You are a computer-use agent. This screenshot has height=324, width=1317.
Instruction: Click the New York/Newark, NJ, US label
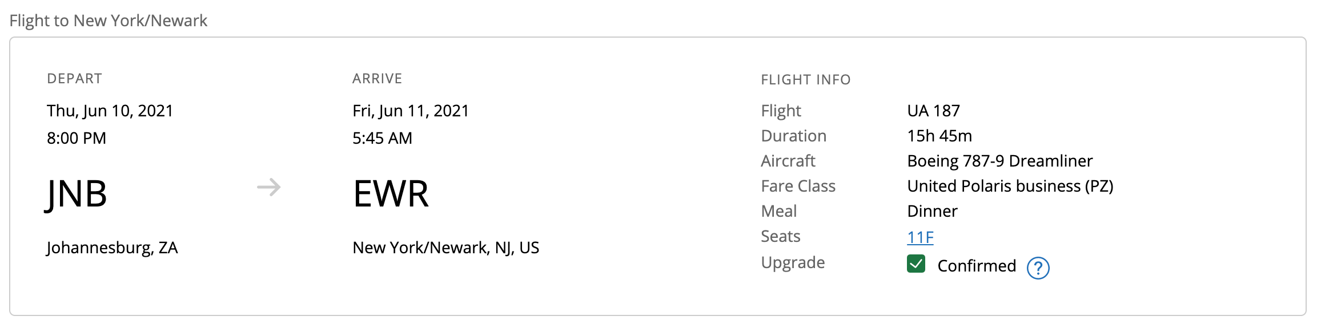pyautogui.click(x=445, y=248)
